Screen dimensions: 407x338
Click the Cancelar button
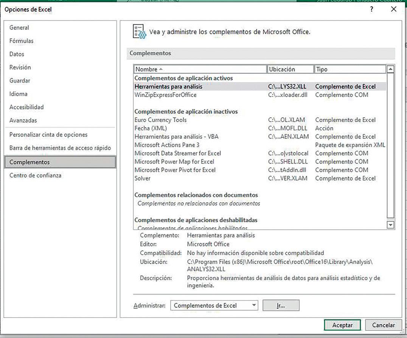pos(384,325)
